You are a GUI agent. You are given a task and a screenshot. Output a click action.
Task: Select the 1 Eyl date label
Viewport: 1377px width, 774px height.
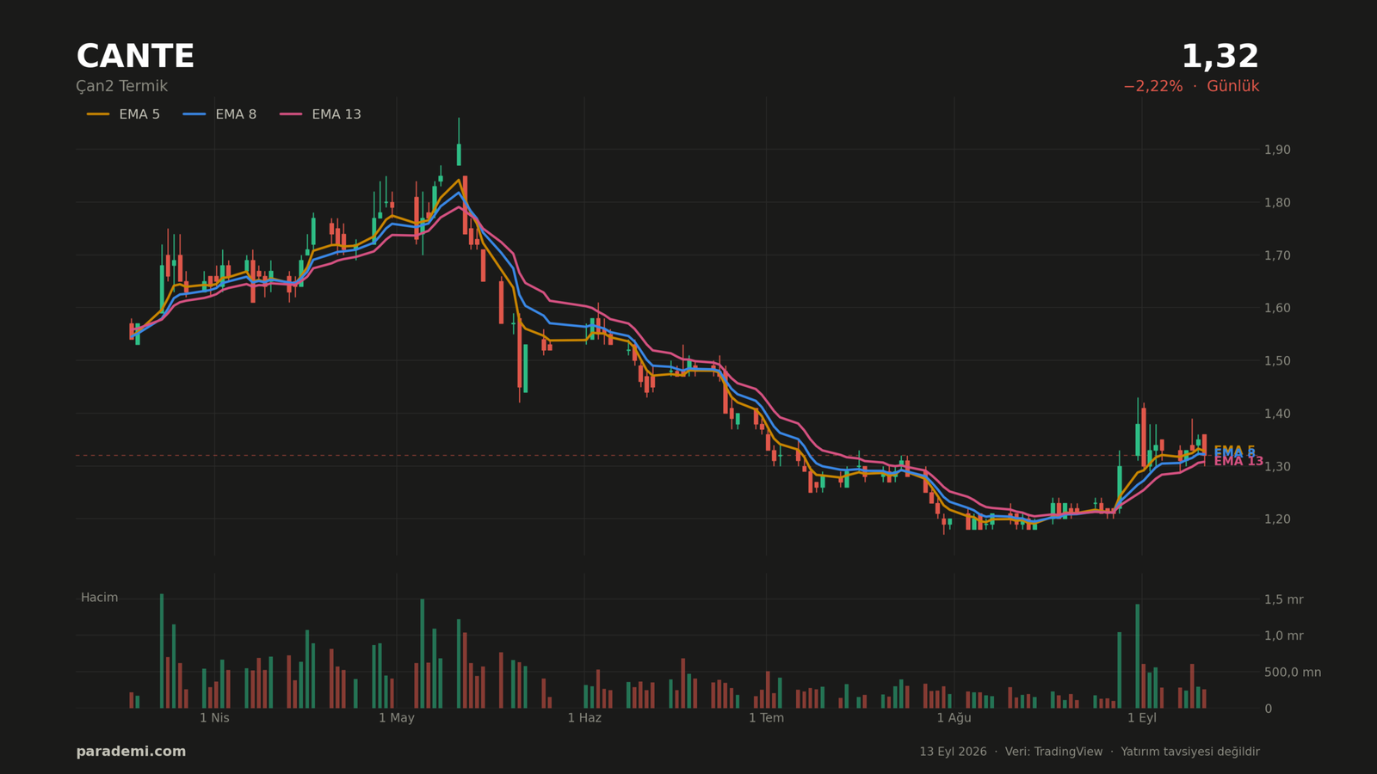coord(1142,718)
